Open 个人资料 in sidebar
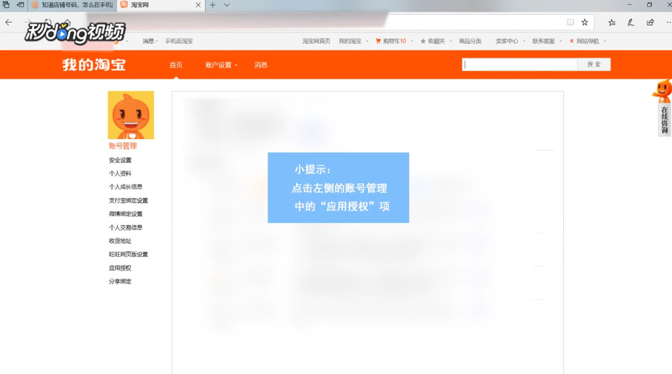The width and height of the screenshot is (672, 374). pyautogui.click(x=120, y=174)
